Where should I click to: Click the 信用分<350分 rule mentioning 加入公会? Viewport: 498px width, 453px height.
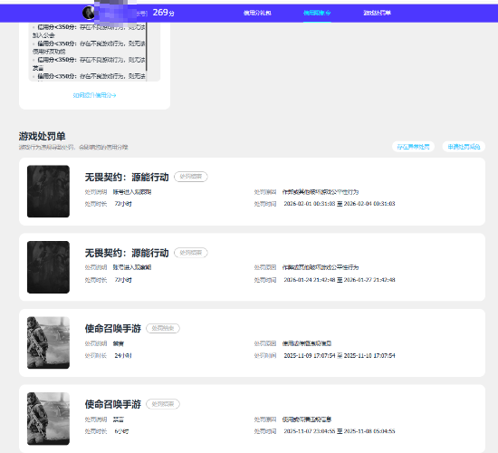(x=89, y=31)
